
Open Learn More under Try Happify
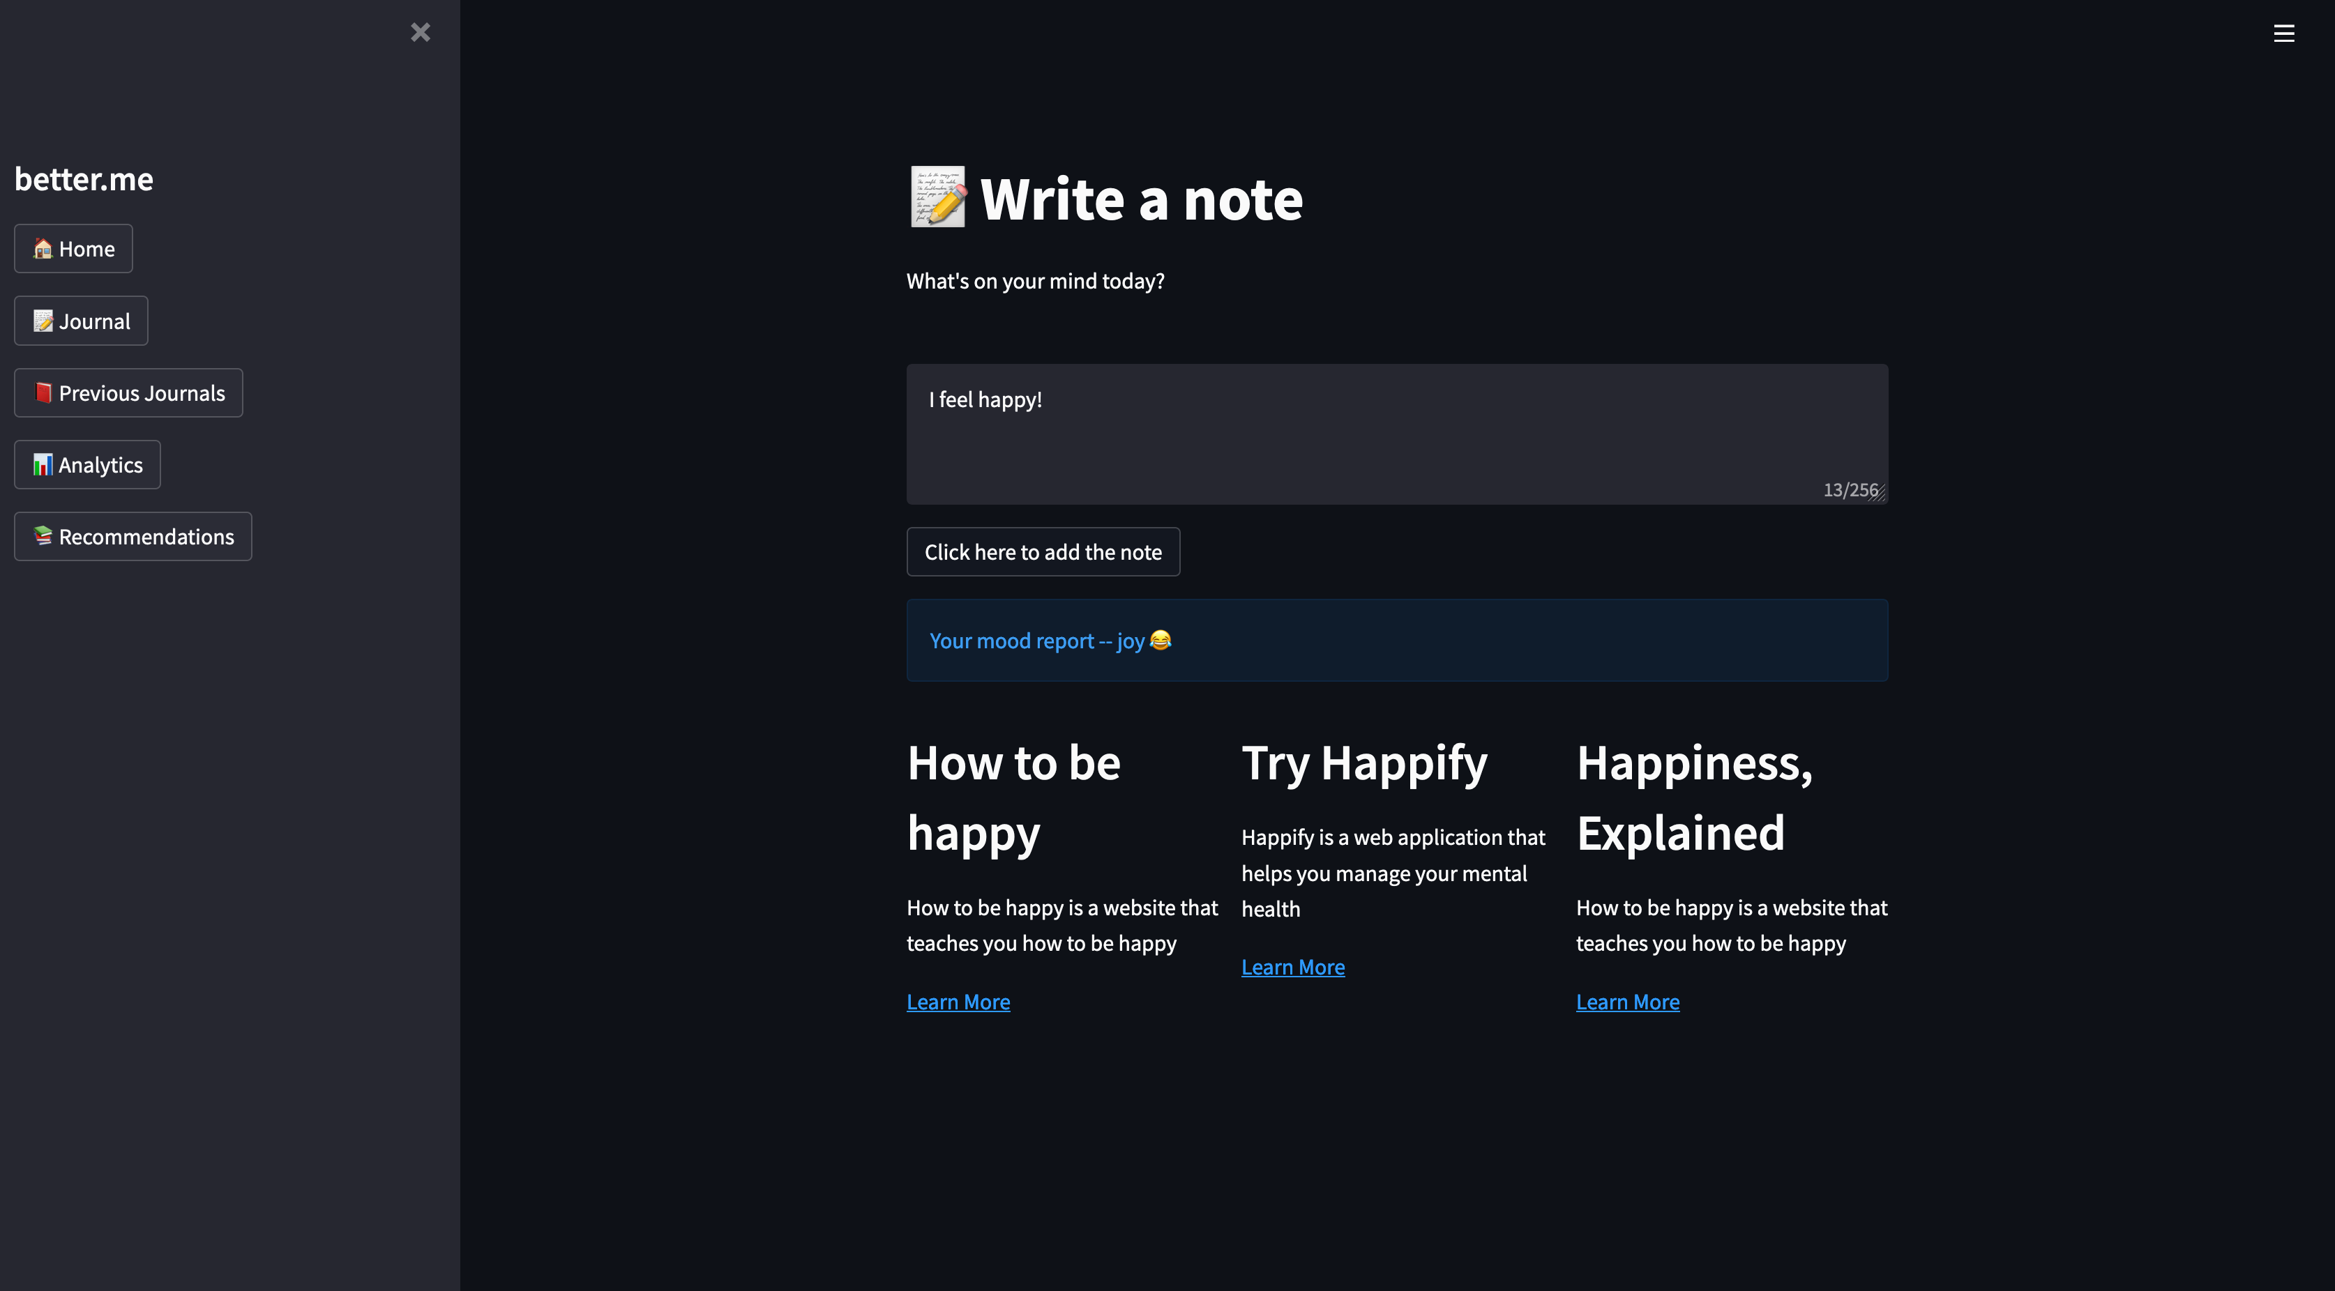pyautogui.click(x=1292, y=968)
